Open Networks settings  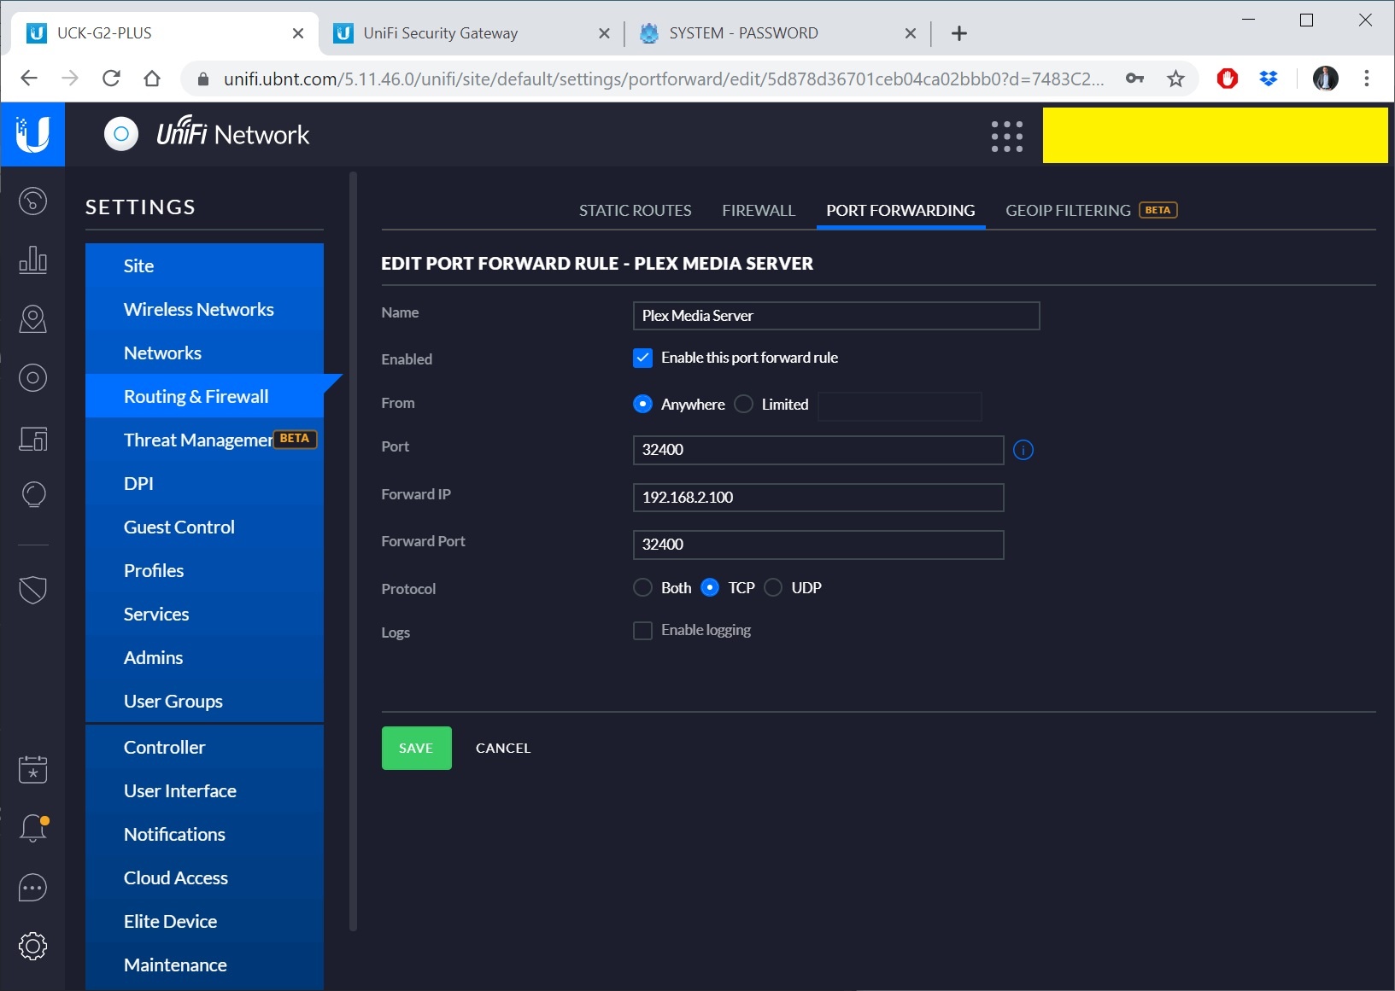point(204,353)
